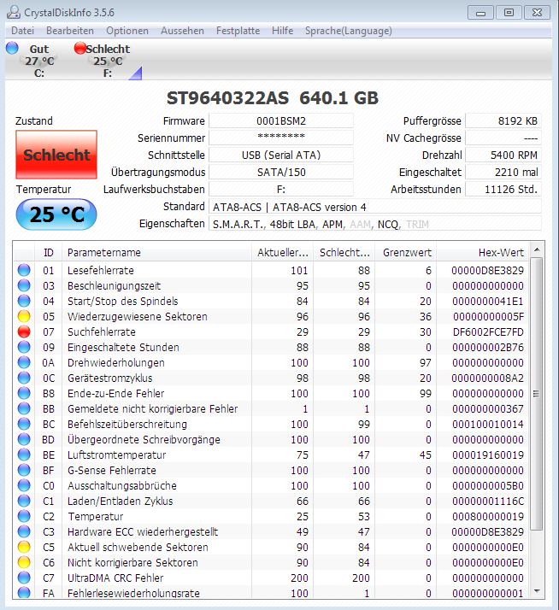The image size is (559, 610).
Task: Maximize the CrystalDiskInfo window
Action: pyautogui.click(x=509, y=13)
